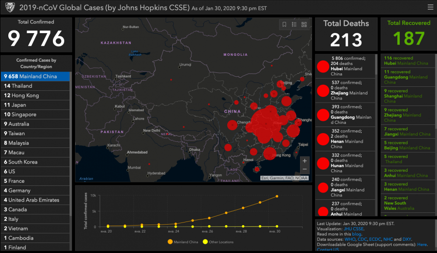Image resolution: width=437 pixels, height=253 pixels.
Task: Follow the blog link for more info
Action: [x=358, y=234]
